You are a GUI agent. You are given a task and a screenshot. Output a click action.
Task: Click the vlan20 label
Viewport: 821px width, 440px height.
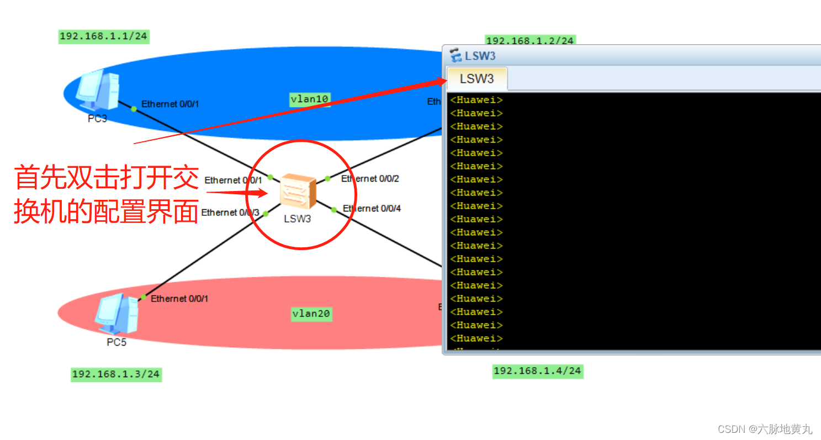coord(311,314)
